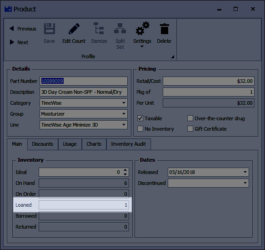Minimize the Product window
Screen dimensions: 265x250
219,9
